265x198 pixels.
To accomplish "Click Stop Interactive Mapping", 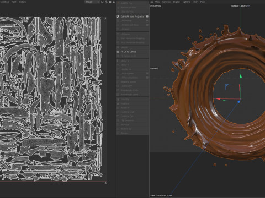I will click(132, 42).
